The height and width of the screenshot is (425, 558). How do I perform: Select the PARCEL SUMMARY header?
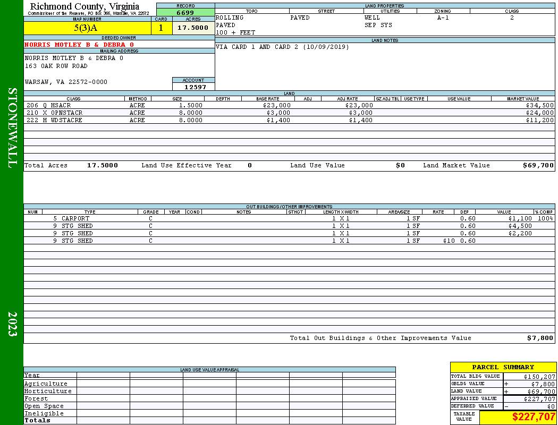[x=503, y=367]
